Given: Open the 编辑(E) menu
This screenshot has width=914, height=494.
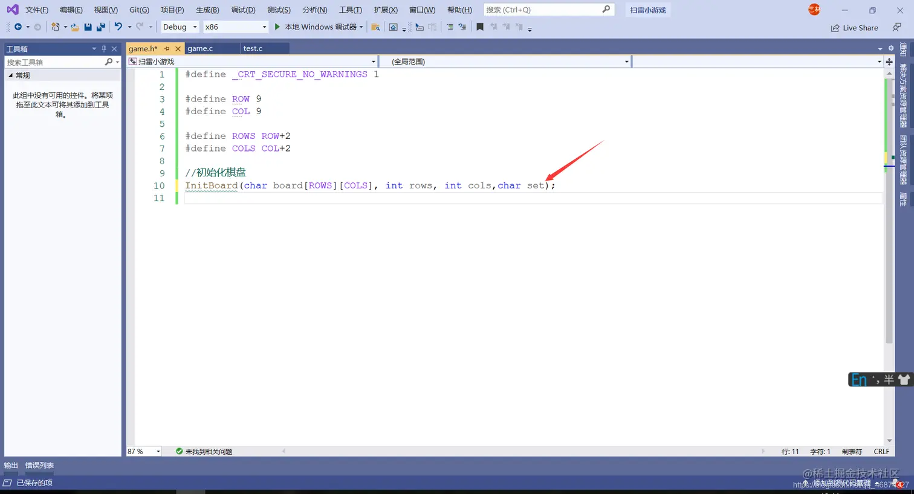Looking at the screenshot, I should tap(71, 10).
